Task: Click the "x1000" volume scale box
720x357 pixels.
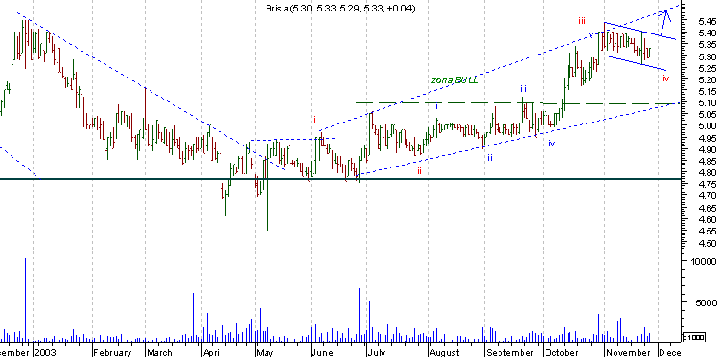Action: coord(693,337)
